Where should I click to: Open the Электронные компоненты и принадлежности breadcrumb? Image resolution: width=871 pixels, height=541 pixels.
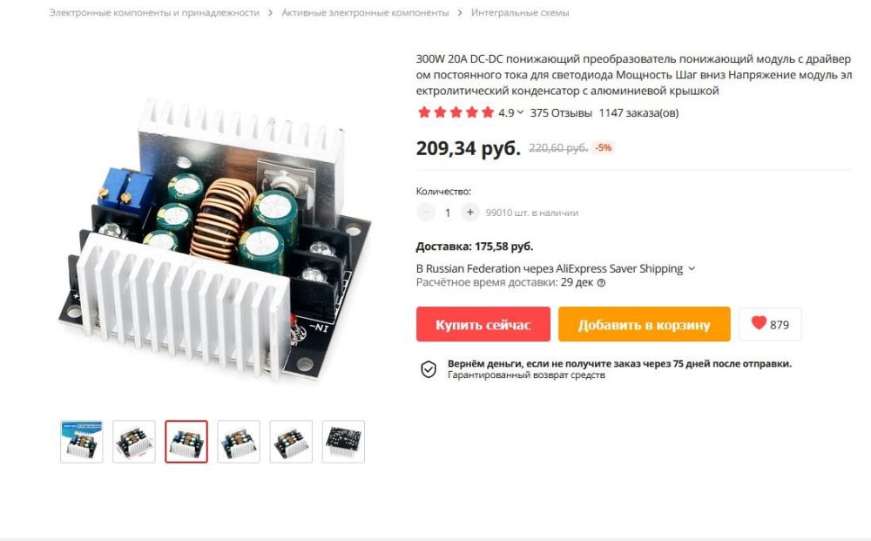pyautogui.click(x=154, y=12)
